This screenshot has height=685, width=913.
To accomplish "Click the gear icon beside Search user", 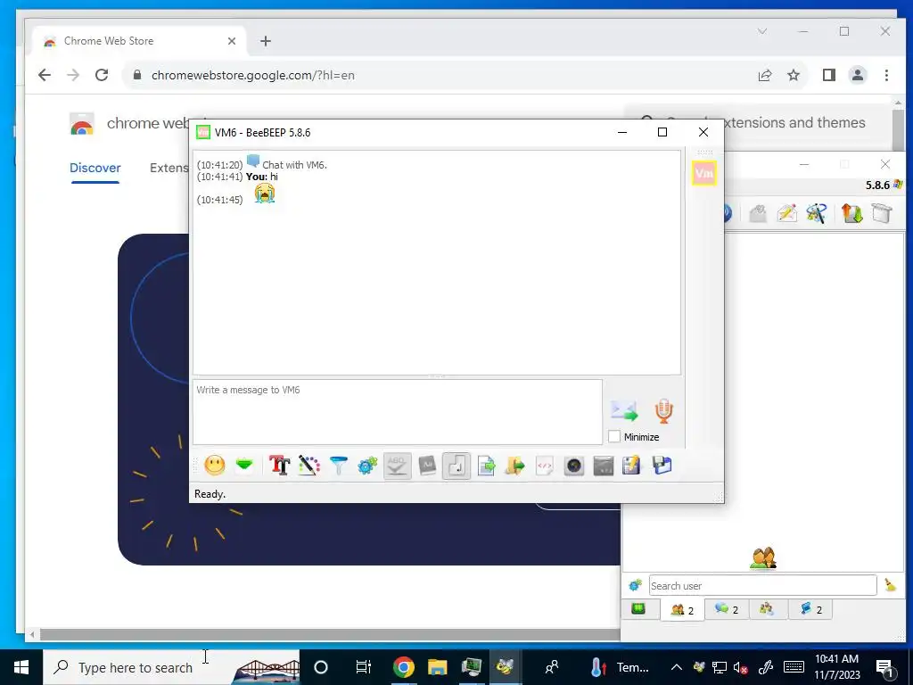I will click(x=635, y=585).
